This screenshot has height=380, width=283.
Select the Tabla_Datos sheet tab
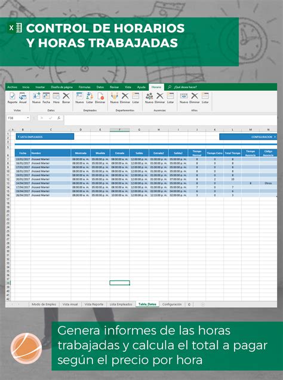click(x=147, y=304)
